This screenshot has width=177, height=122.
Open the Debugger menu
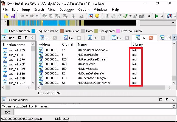67,10
